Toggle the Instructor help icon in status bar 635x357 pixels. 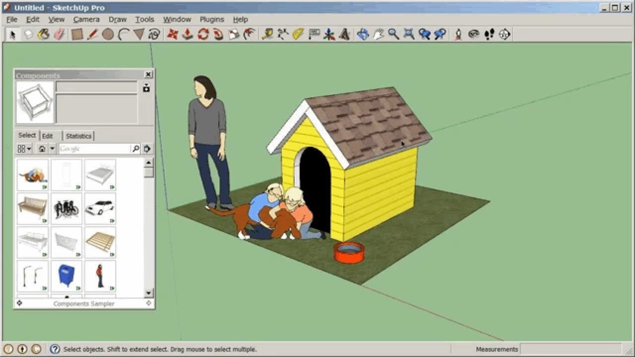coord(55,349)
